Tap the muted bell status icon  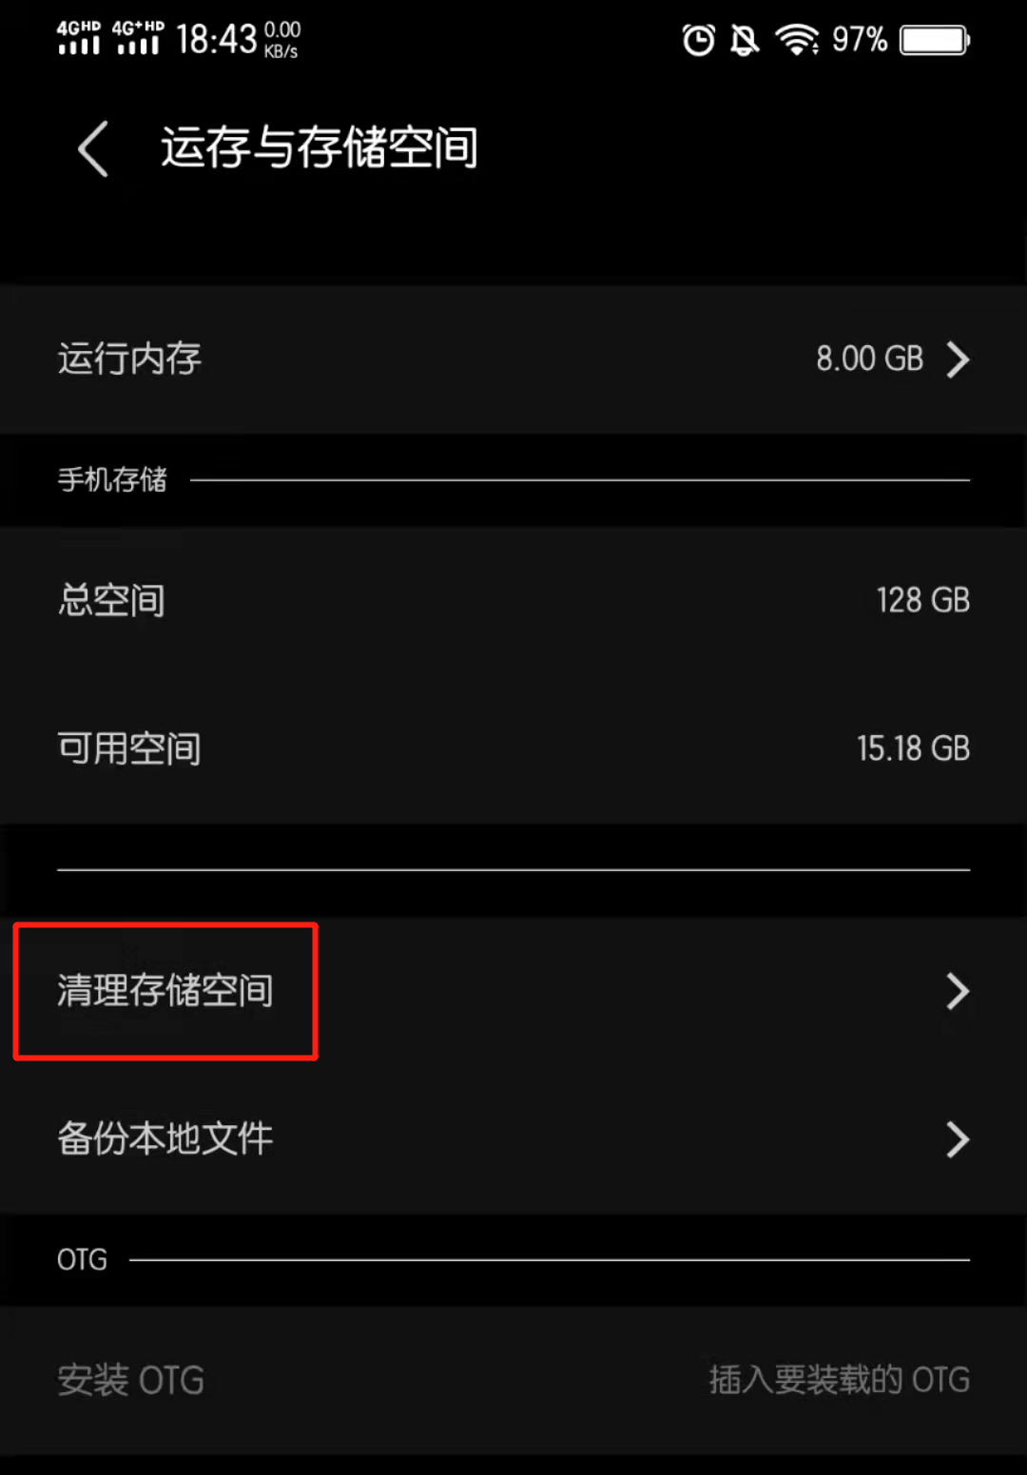[x=745, y=40]
